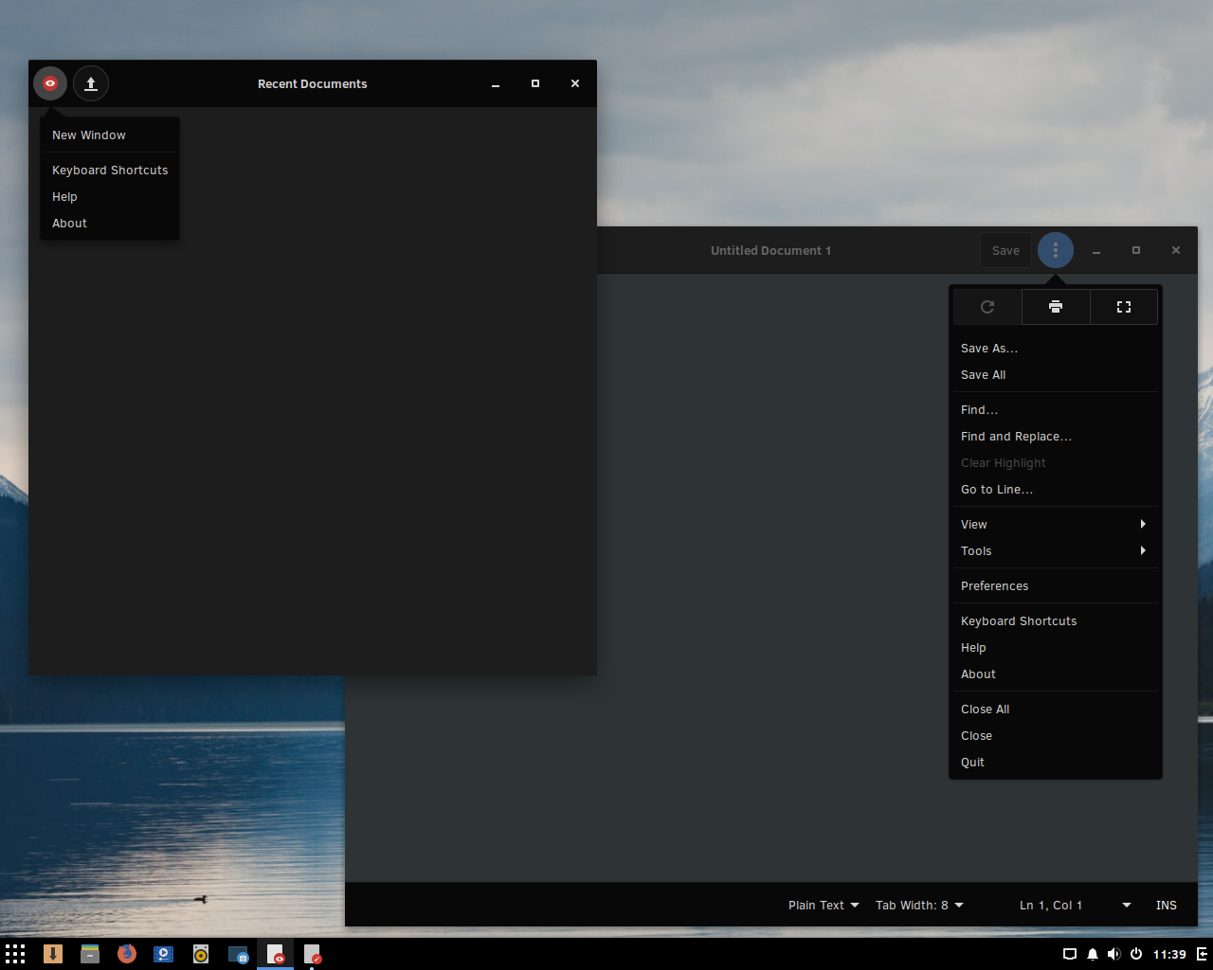Click the display icon in system tray
1213x970 pixels.
1070,954
